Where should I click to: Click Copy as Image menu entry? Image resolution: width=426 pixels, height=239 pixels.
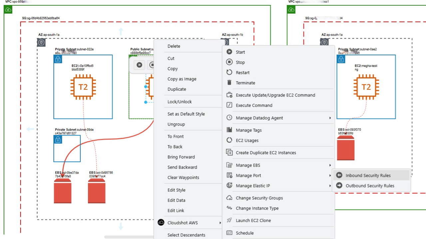pos(182,79)
